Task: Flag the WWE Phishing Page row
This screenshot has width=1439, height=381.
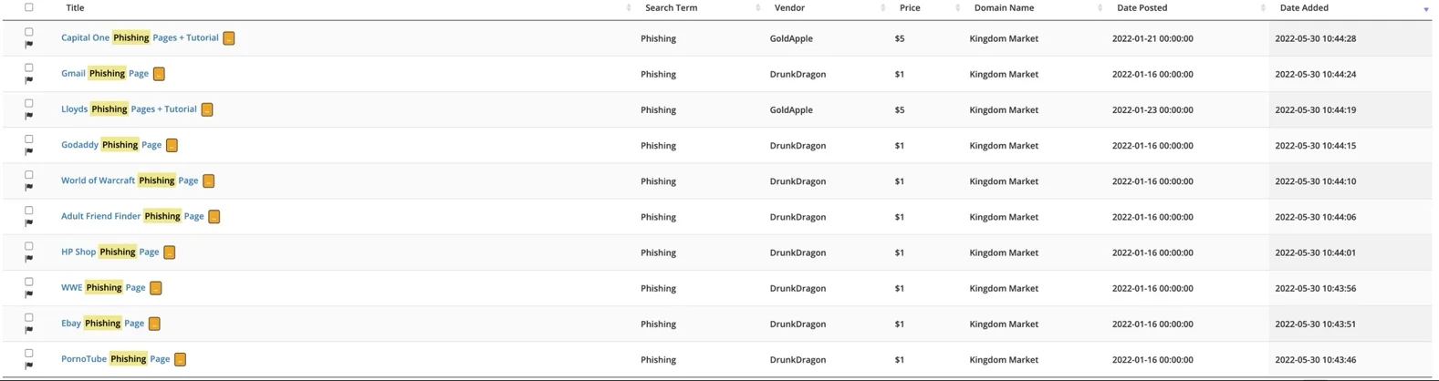Action: click(x=29, y=294)
